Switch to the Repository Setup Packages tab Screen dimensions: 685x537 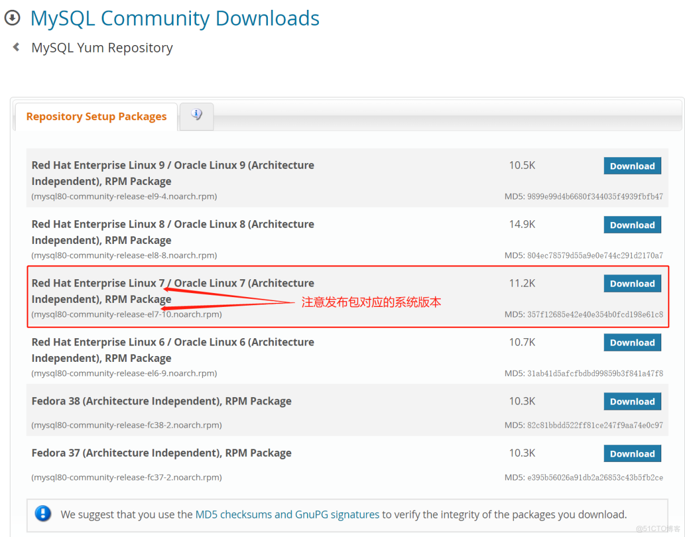(x=96, y=116)
